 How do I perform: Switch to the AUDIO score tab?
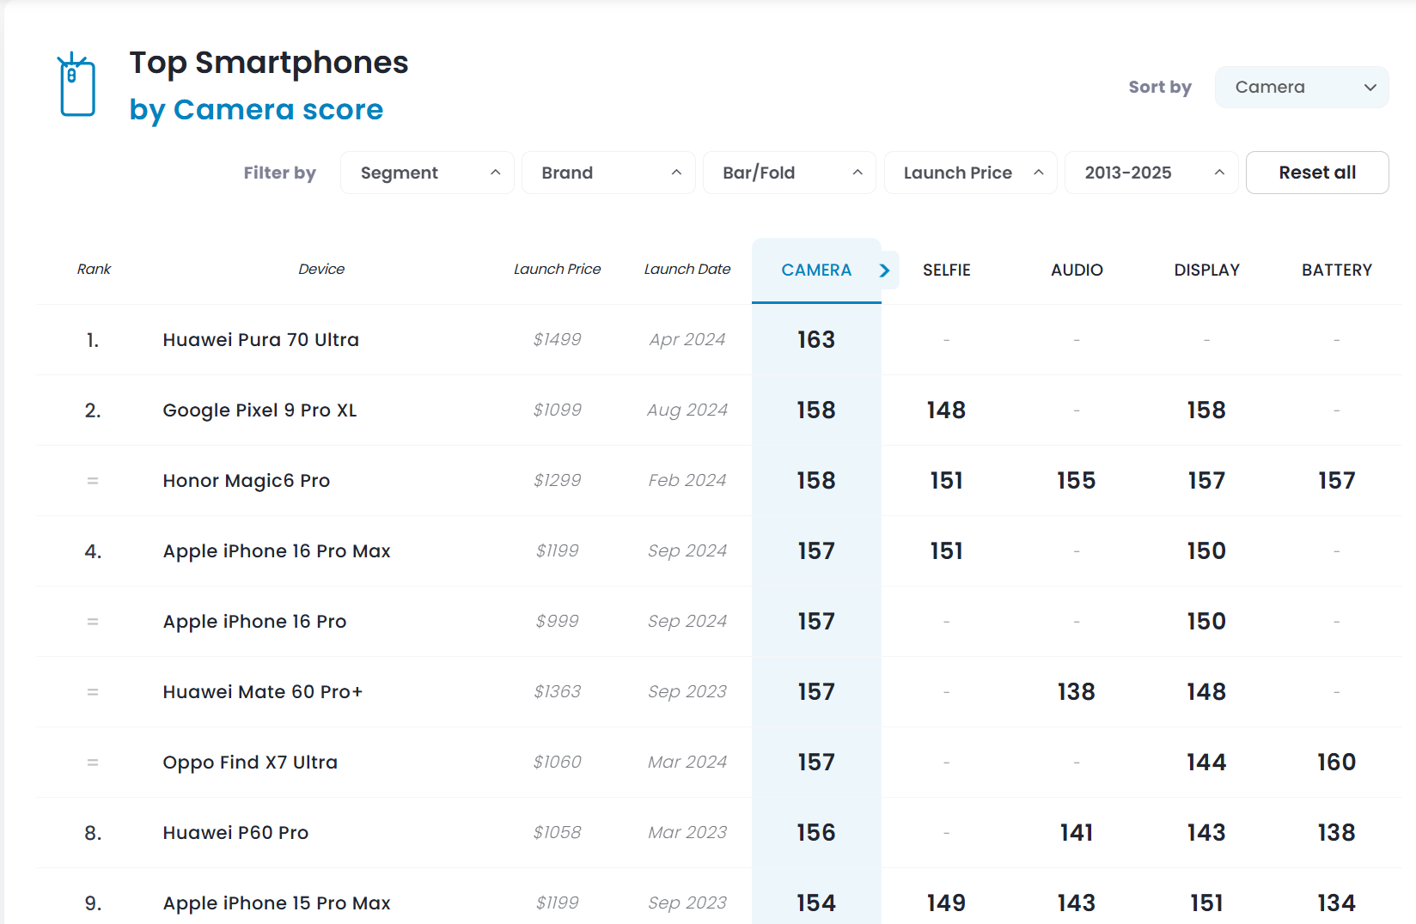point(1077,271)
